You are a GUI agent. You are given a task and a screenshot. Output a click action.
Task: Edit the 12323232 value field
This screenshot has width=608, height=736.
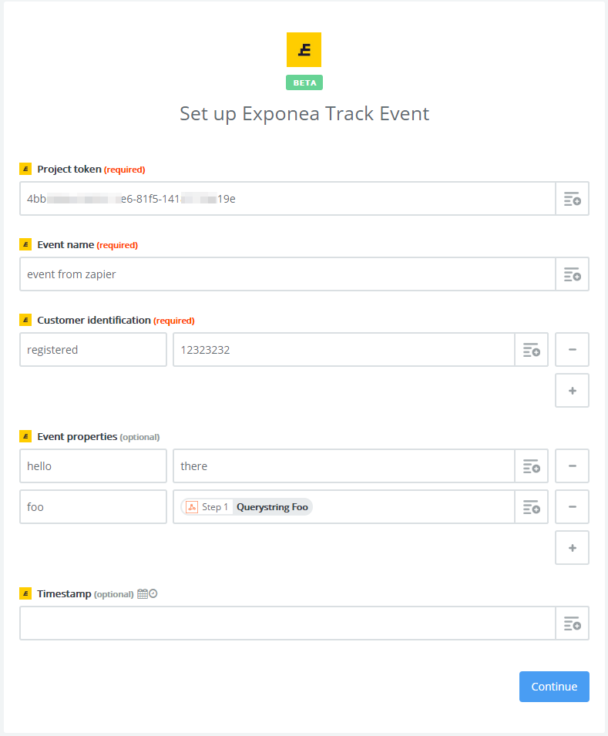pyautogui.click(x=344, y=350)
